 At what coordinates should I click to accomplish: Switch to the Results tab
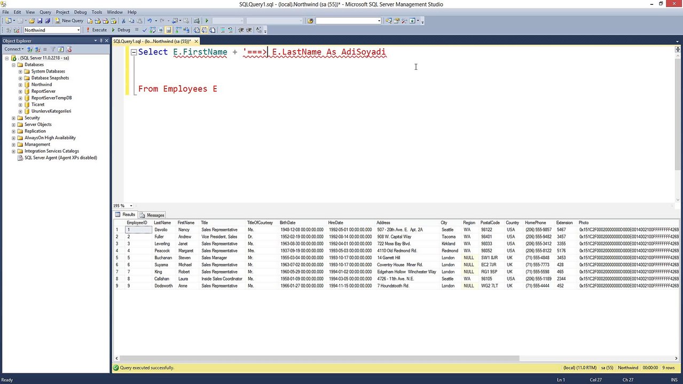pyautogui.click(x=125, y=215)
